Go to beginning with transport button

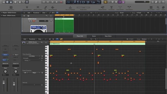coord(52,2)
